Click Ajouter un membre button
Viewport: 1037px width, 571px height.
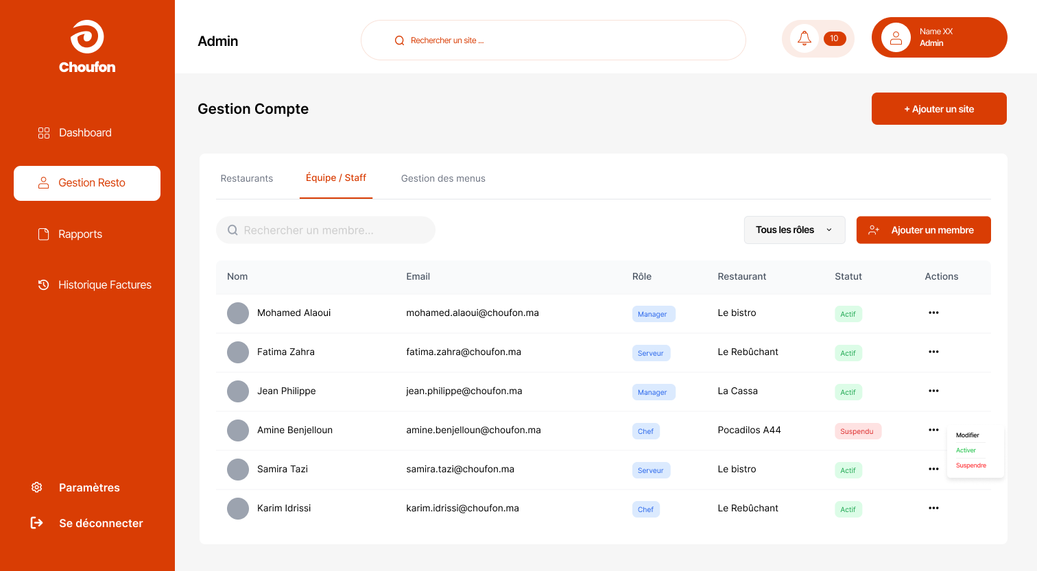pyautogui.click(x=924, y=230)
